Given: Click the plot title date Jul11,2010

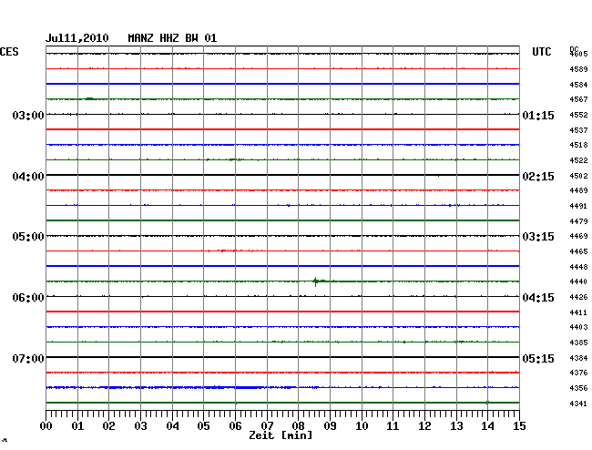Looking at the screenshot, I should 77,38.
